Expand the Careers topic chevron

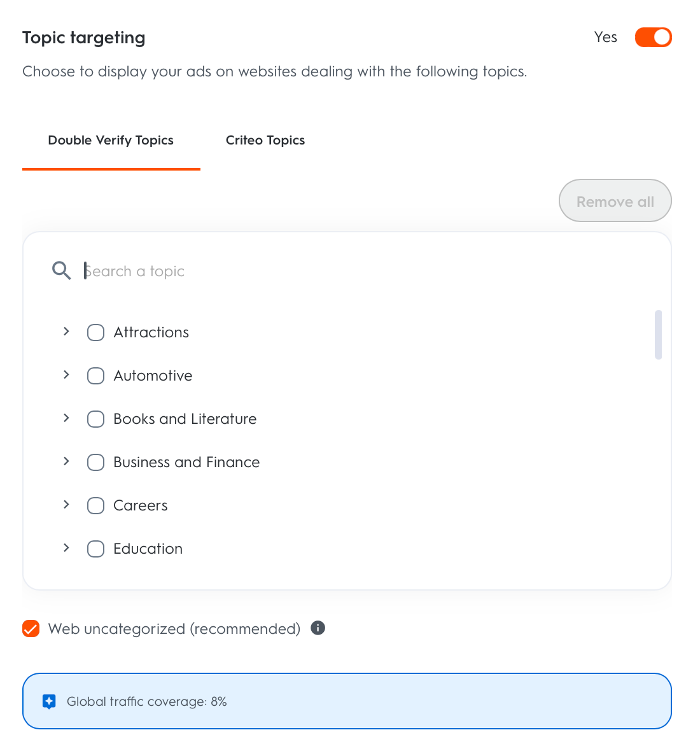(x=66, y=505)
